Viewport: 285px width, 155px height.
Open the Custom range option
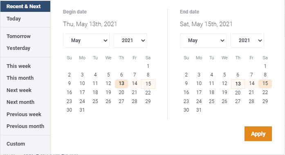[16, 144]
